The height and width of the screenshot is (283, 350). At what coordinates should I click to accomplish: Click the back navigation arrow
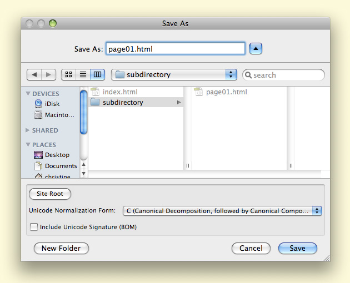click(x=34, y=74)
